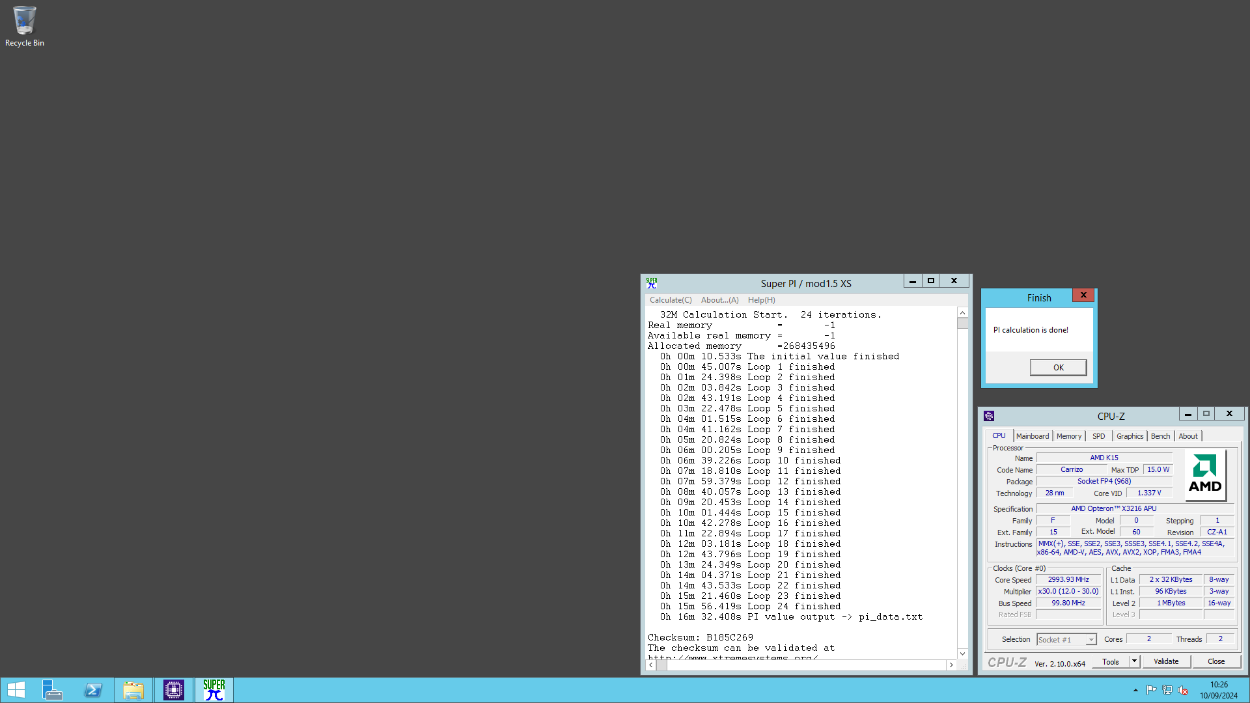This screenshot has height=703, width=1250.
Task: Open the Recycle Bin desktop icon
Action: [x=25, y=26]
